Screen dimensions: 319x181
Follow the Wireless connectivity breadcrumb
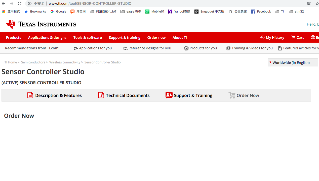65,62
